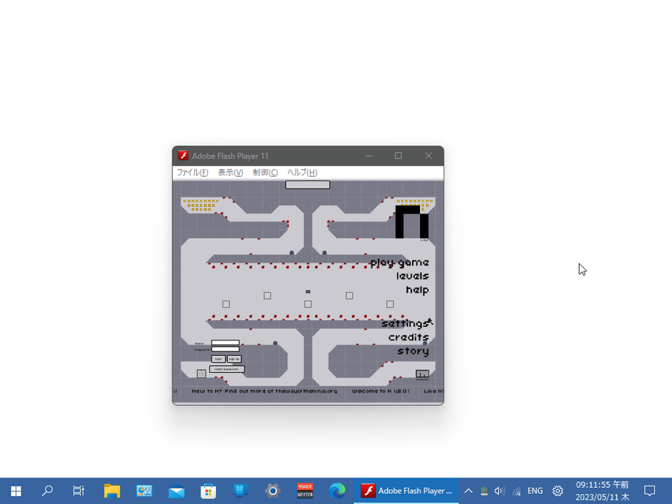Open the game settings entry
This screenshot has width=672, height=504.
405,324
